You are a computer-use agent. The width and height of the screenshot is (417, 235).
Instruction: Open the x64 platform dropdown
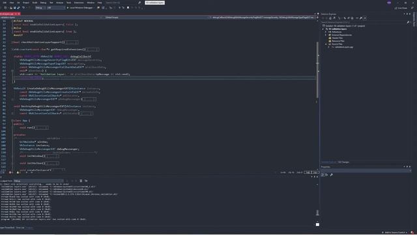coord(55,8)
